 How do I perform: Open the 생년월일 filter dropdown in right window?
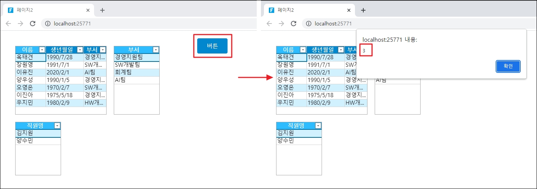[341, 50]
